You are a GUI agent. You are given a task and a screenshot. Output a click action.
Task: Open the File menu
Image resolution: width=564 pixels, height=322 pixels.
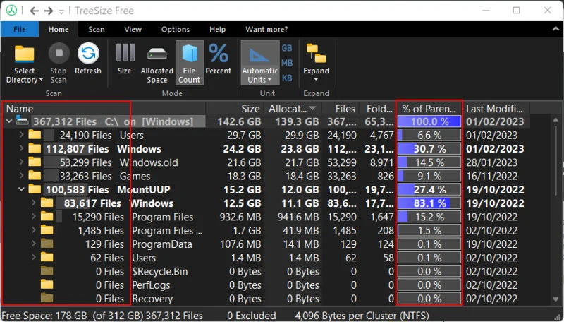19,30
